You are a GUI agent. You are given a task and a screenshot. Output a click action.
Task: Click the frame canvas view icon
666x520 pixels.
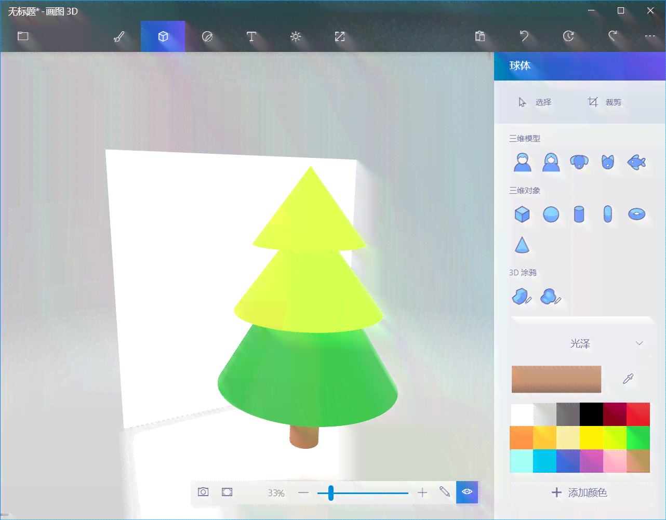pos(227,492)
